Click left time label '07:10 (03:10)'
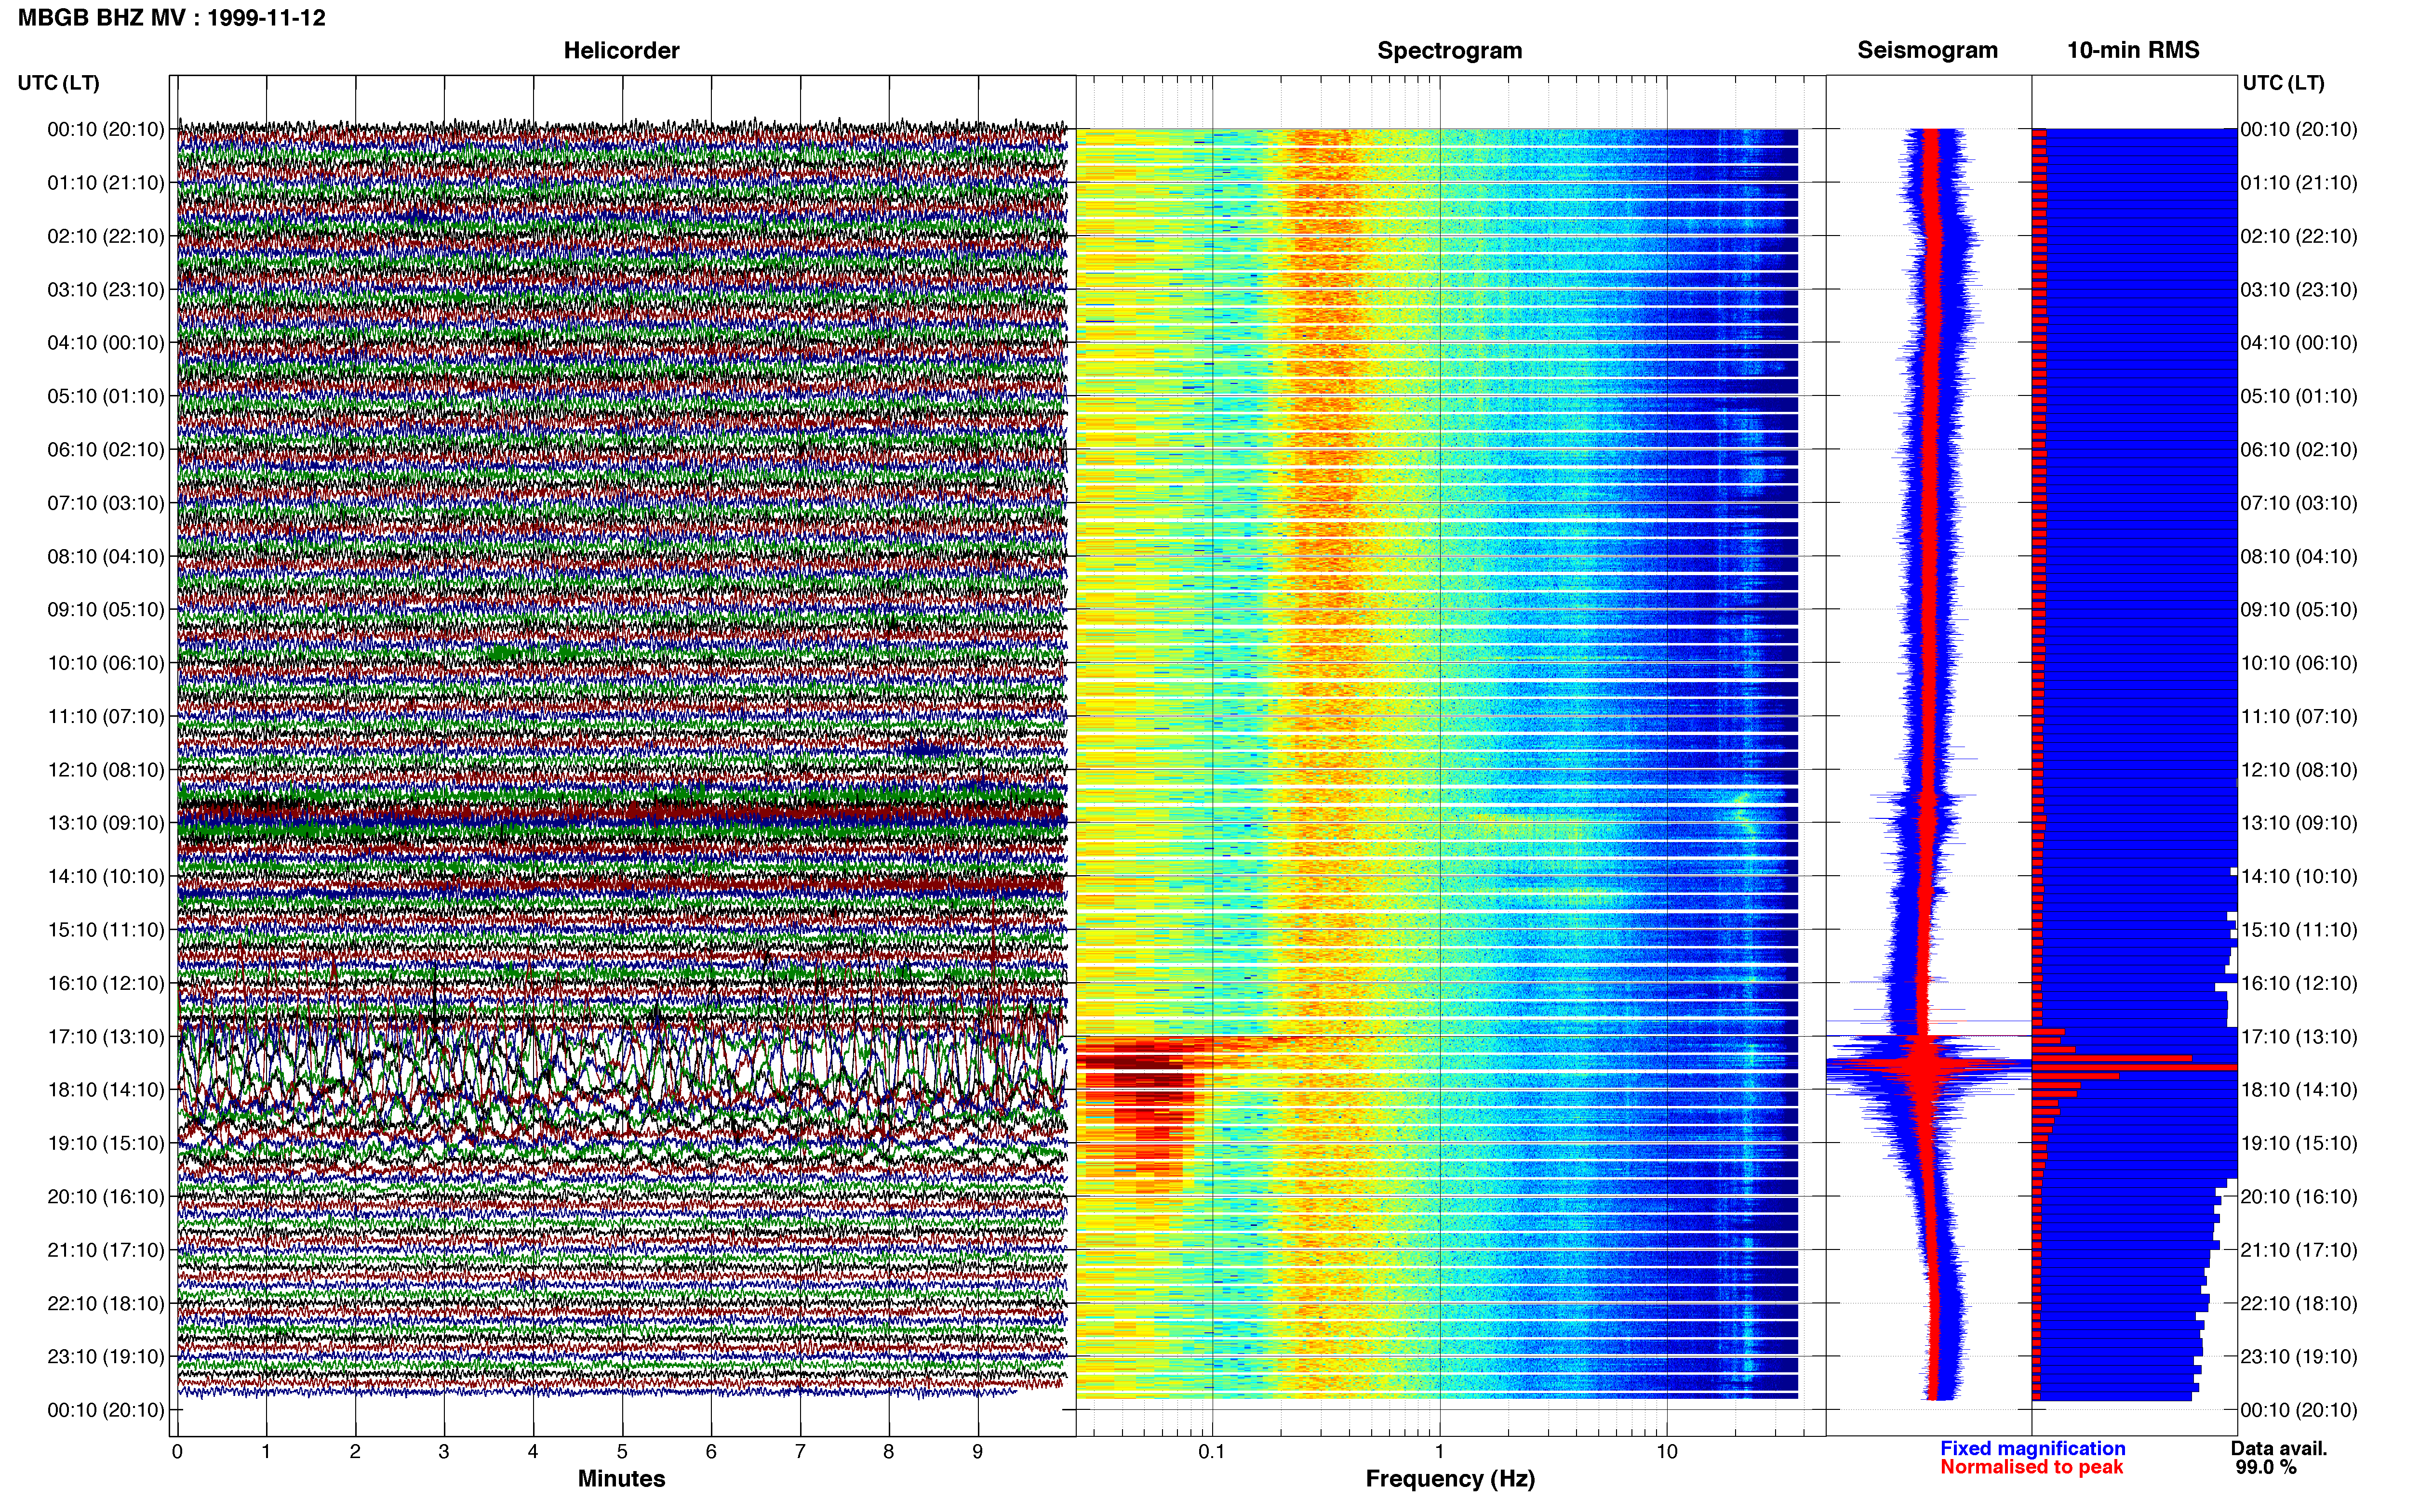The image size is (2419, 1512). coord(106,502)
